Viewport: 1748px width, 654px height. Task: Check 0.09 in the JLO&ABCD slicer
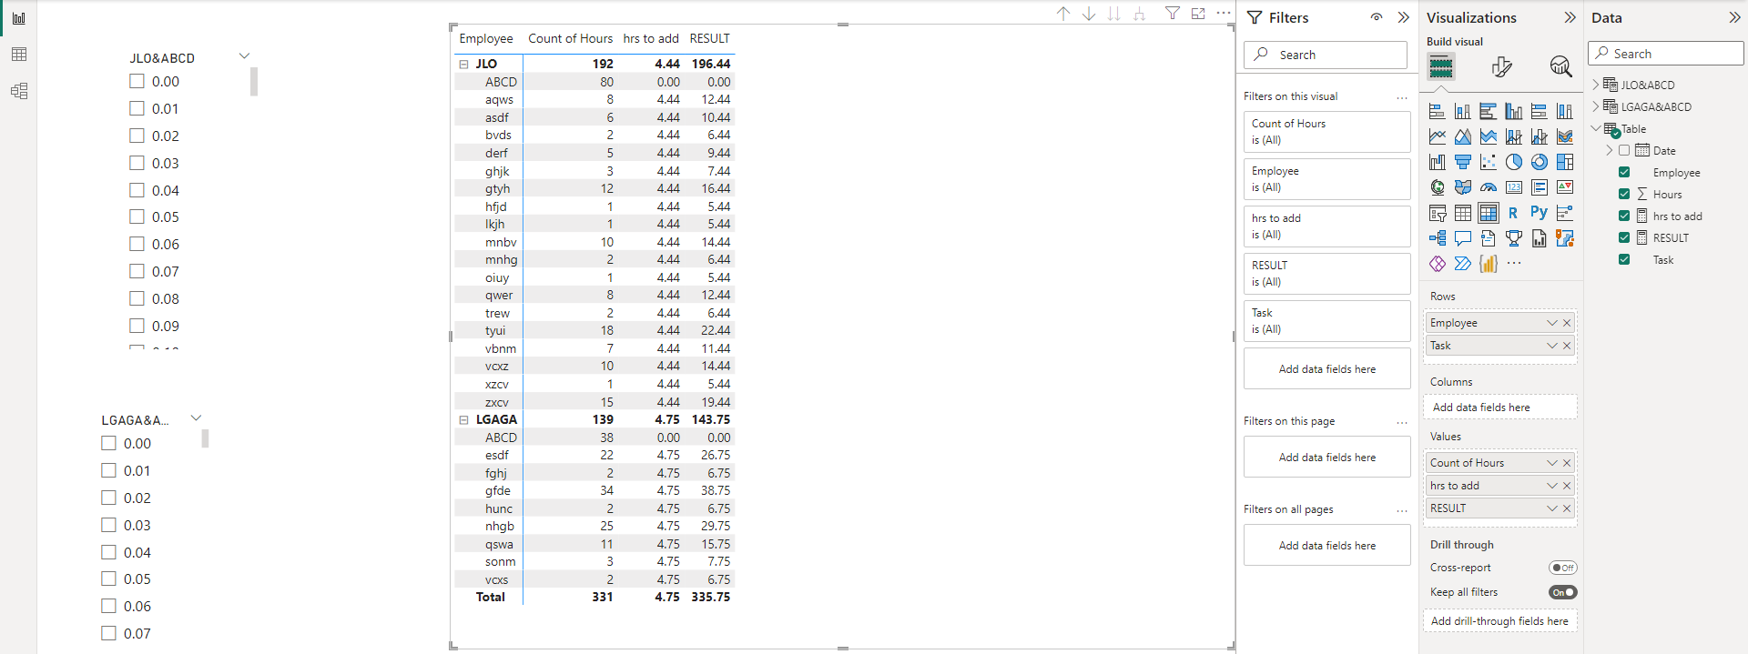point(137,326)
